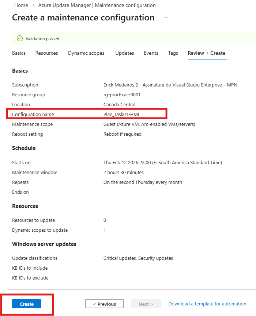Select the Updates tab
This screenshot has width=256, height=316.
pyautogui.click(x=125, y=53)
